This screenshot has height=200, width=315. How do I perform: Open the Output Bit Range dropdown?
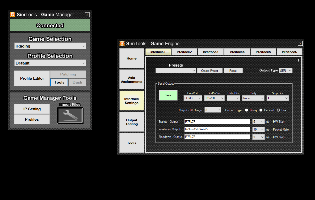[x=213, y=110]
